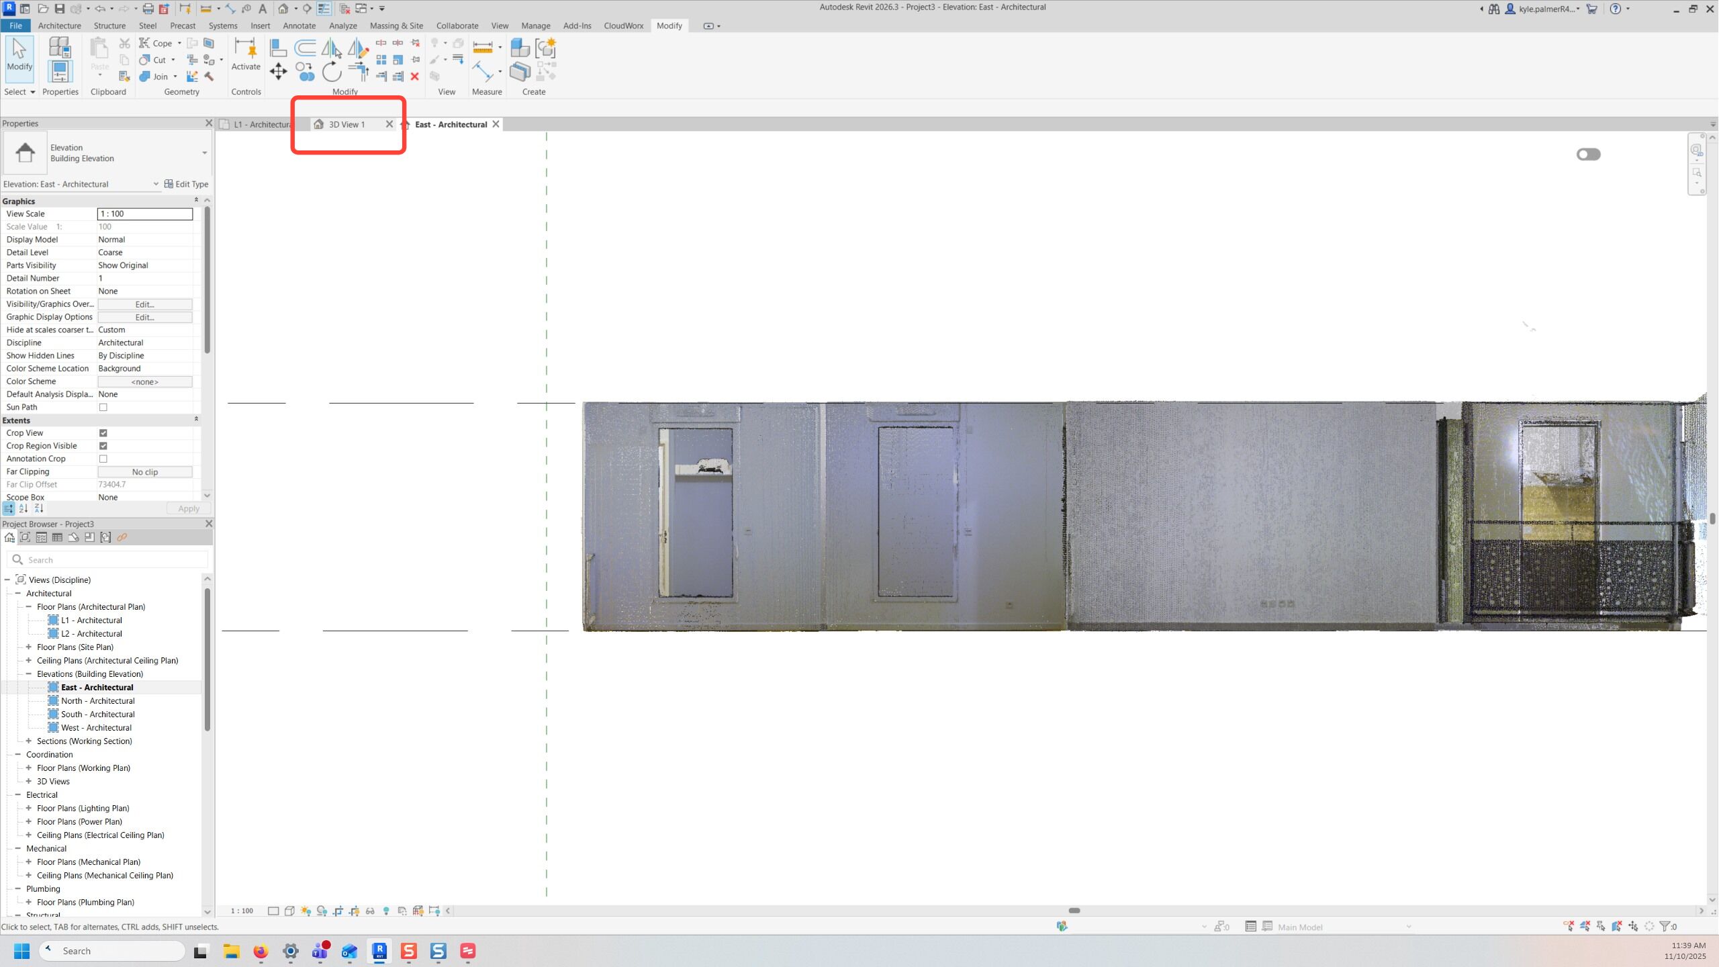
Task: Click Visibility/Graphics Overrides Edit button
Action: pyautogui.click(x=145, y=304)
